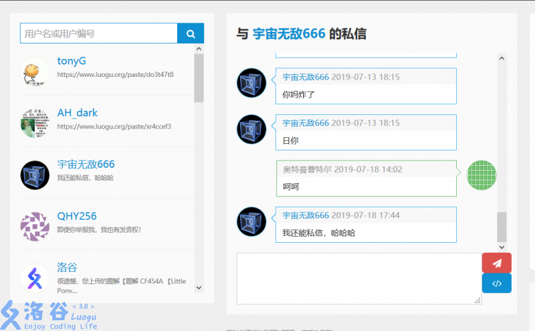Open tonyG's avatar in contact list
The height and width of the screenshot is (331, 535).
pyautogui.click(x=35, y=72)
